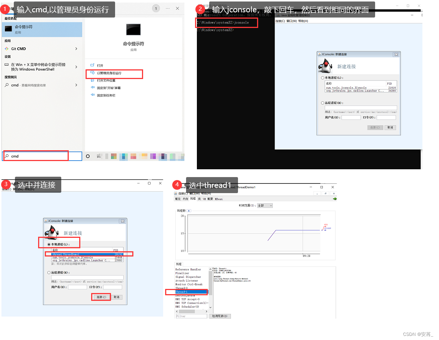Click greyed 连接(C) button beside PID 21616 list

tap(375, 127)
